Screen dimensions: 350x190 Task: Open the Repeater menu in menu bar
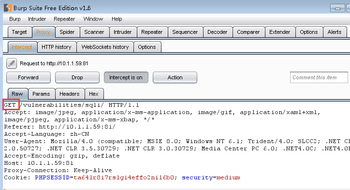click(64, 19)
